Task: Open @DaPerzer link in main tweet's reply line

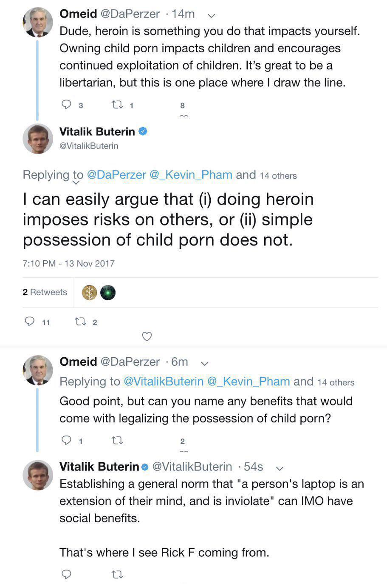Action: 116,175
